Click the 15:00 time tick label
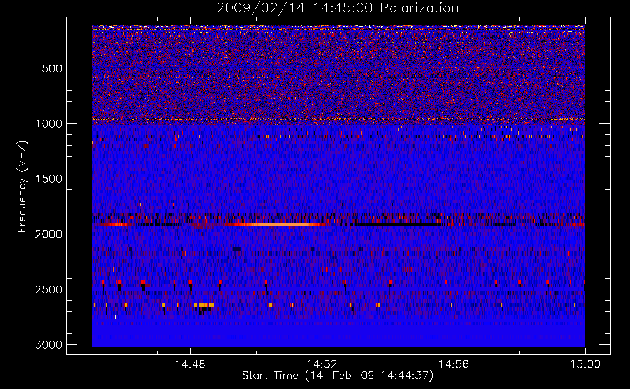The height and width of the screenshot is (389, 630). point(585,364)
